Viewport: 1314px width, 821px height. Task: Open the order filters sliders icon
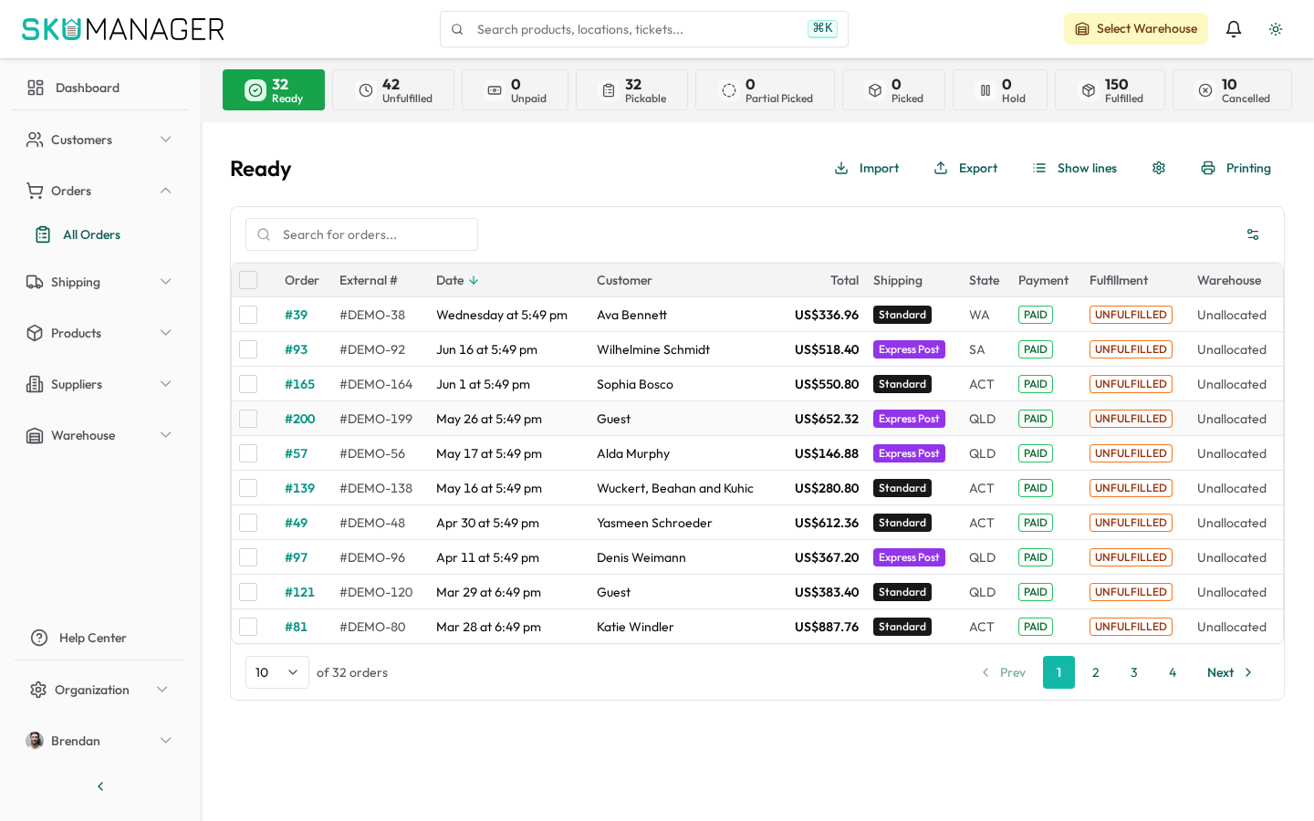[x=1253, y=234]
